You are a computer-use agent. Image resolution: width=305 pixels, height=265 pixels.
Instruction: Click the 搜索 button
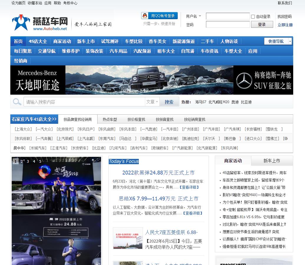coord(169,102)
